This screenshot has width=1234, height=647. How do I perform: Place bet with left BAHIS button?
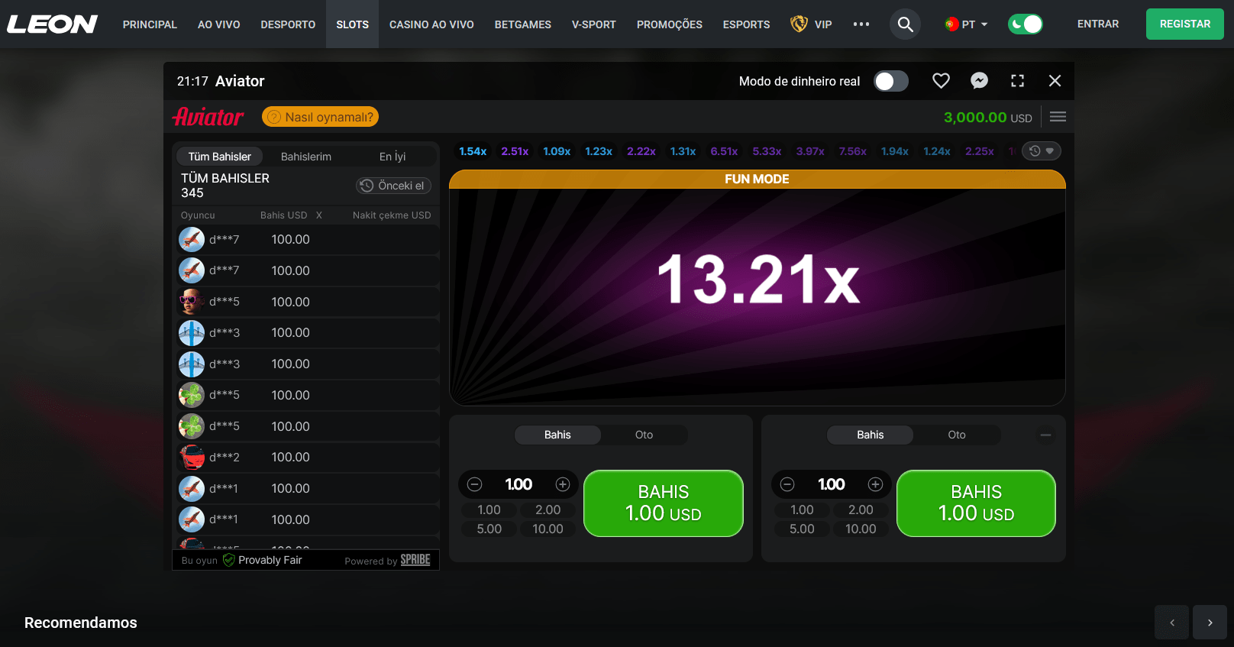click(x=663, y=503)
